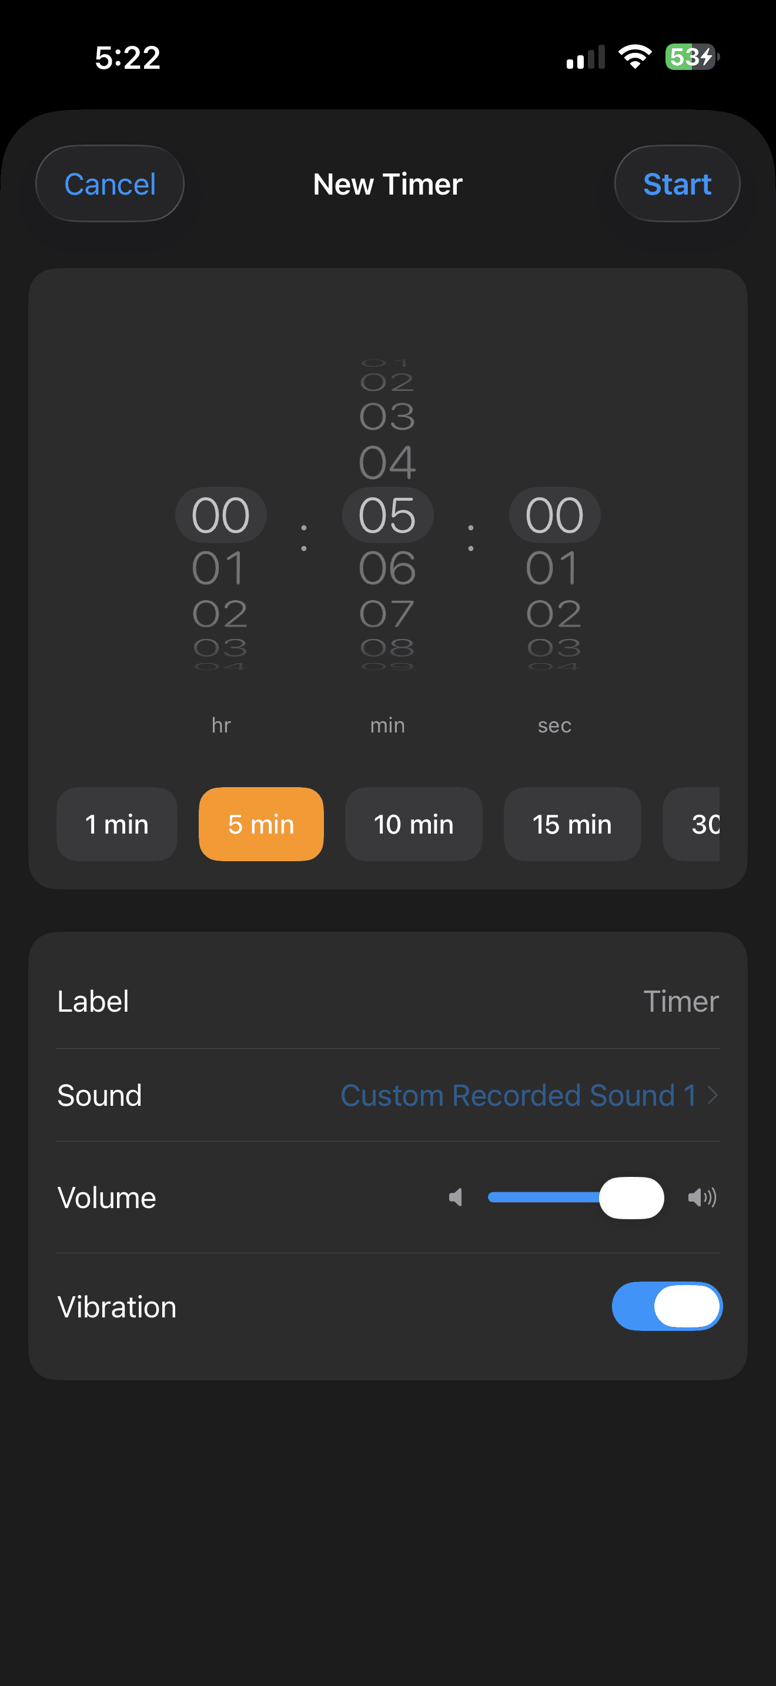Image resolution: width=776 pixels, height=1686 pixels.
Task: Tap the 03 value in minutes wheel
Action: pos(387,417)
